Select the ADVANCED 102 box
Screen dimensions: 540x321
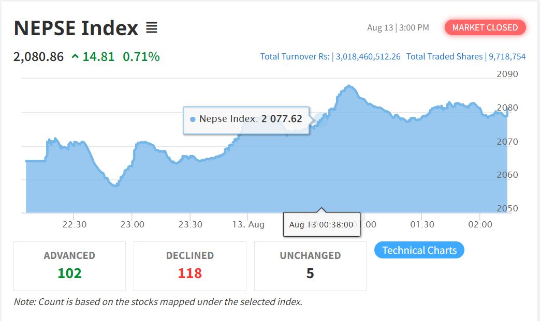pos(69,266)
